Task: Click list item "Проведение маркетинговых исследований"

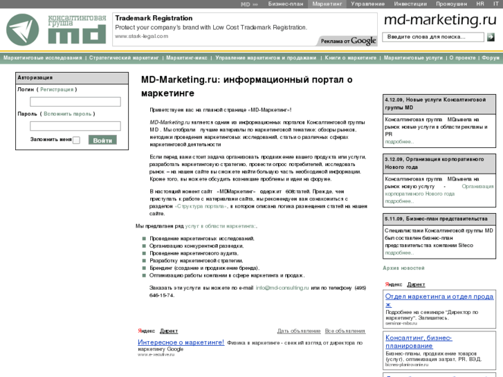Action: (x=202, y=239)
